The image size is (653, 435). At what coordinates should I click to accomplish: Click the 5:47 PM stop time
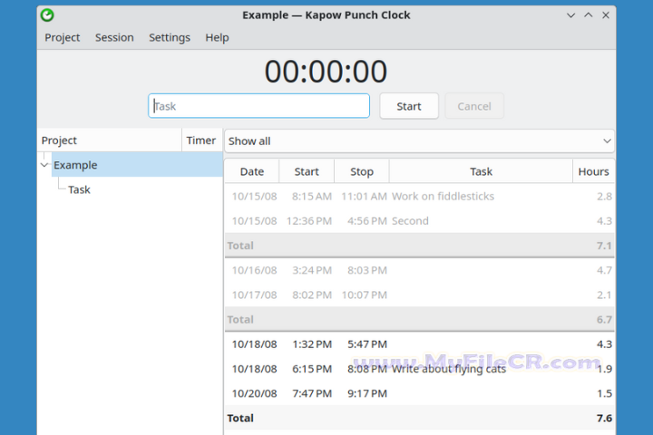click(367, 344)
